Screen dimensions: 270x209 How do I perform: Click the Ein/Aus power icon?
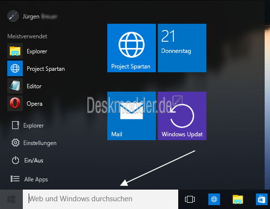[x=16, y=160]
